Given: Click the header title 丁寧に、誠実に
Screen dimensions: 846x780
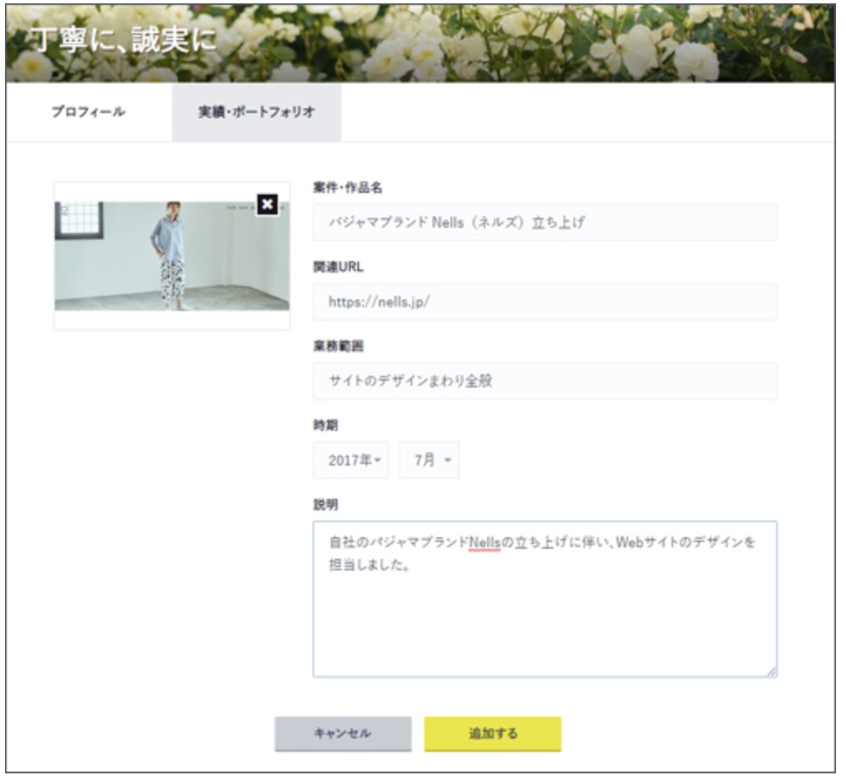Looking at the screenshot, I should coord(124,40).
